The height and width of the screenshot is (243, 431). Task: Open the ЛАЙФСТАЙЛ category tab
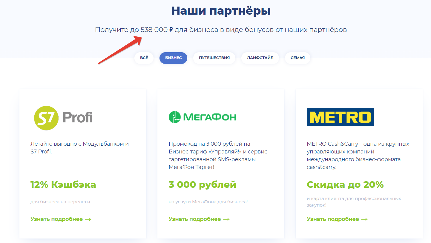click(260, 58)
